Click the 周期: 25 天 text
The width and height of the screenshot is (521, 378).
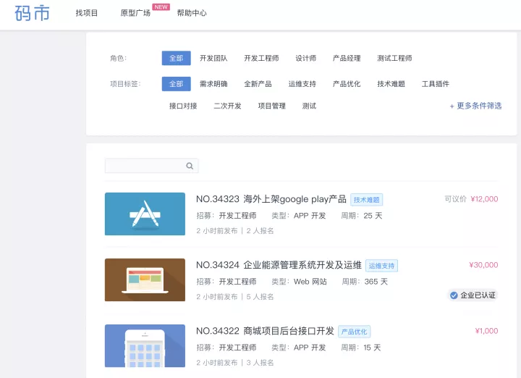362,216
